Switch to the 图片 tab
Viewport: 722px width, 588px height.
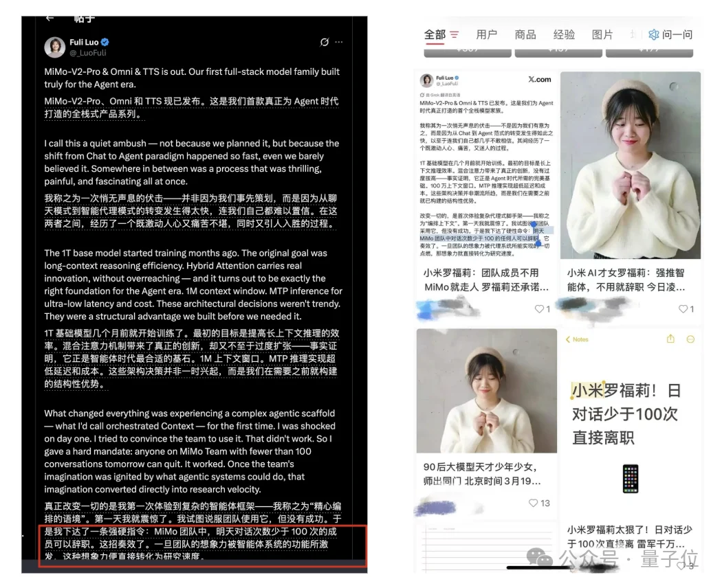(x=603, y=34)
